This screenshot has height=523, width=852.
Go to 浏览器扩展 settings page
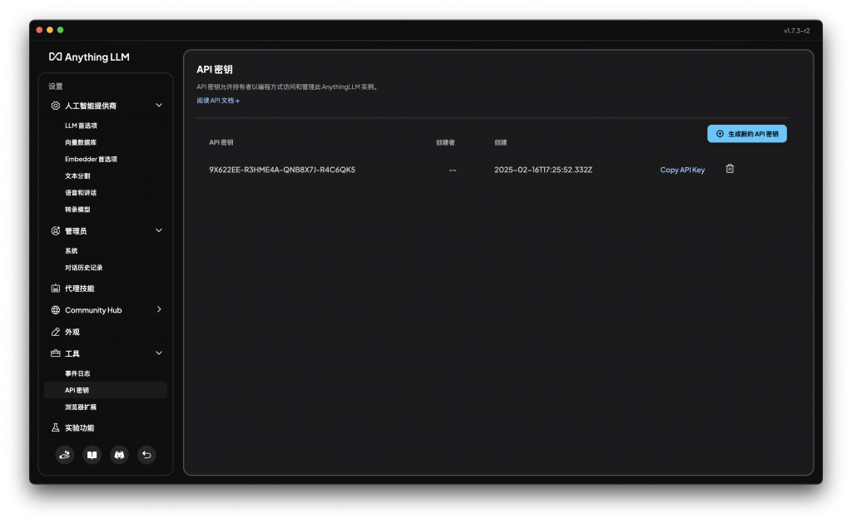81,407
